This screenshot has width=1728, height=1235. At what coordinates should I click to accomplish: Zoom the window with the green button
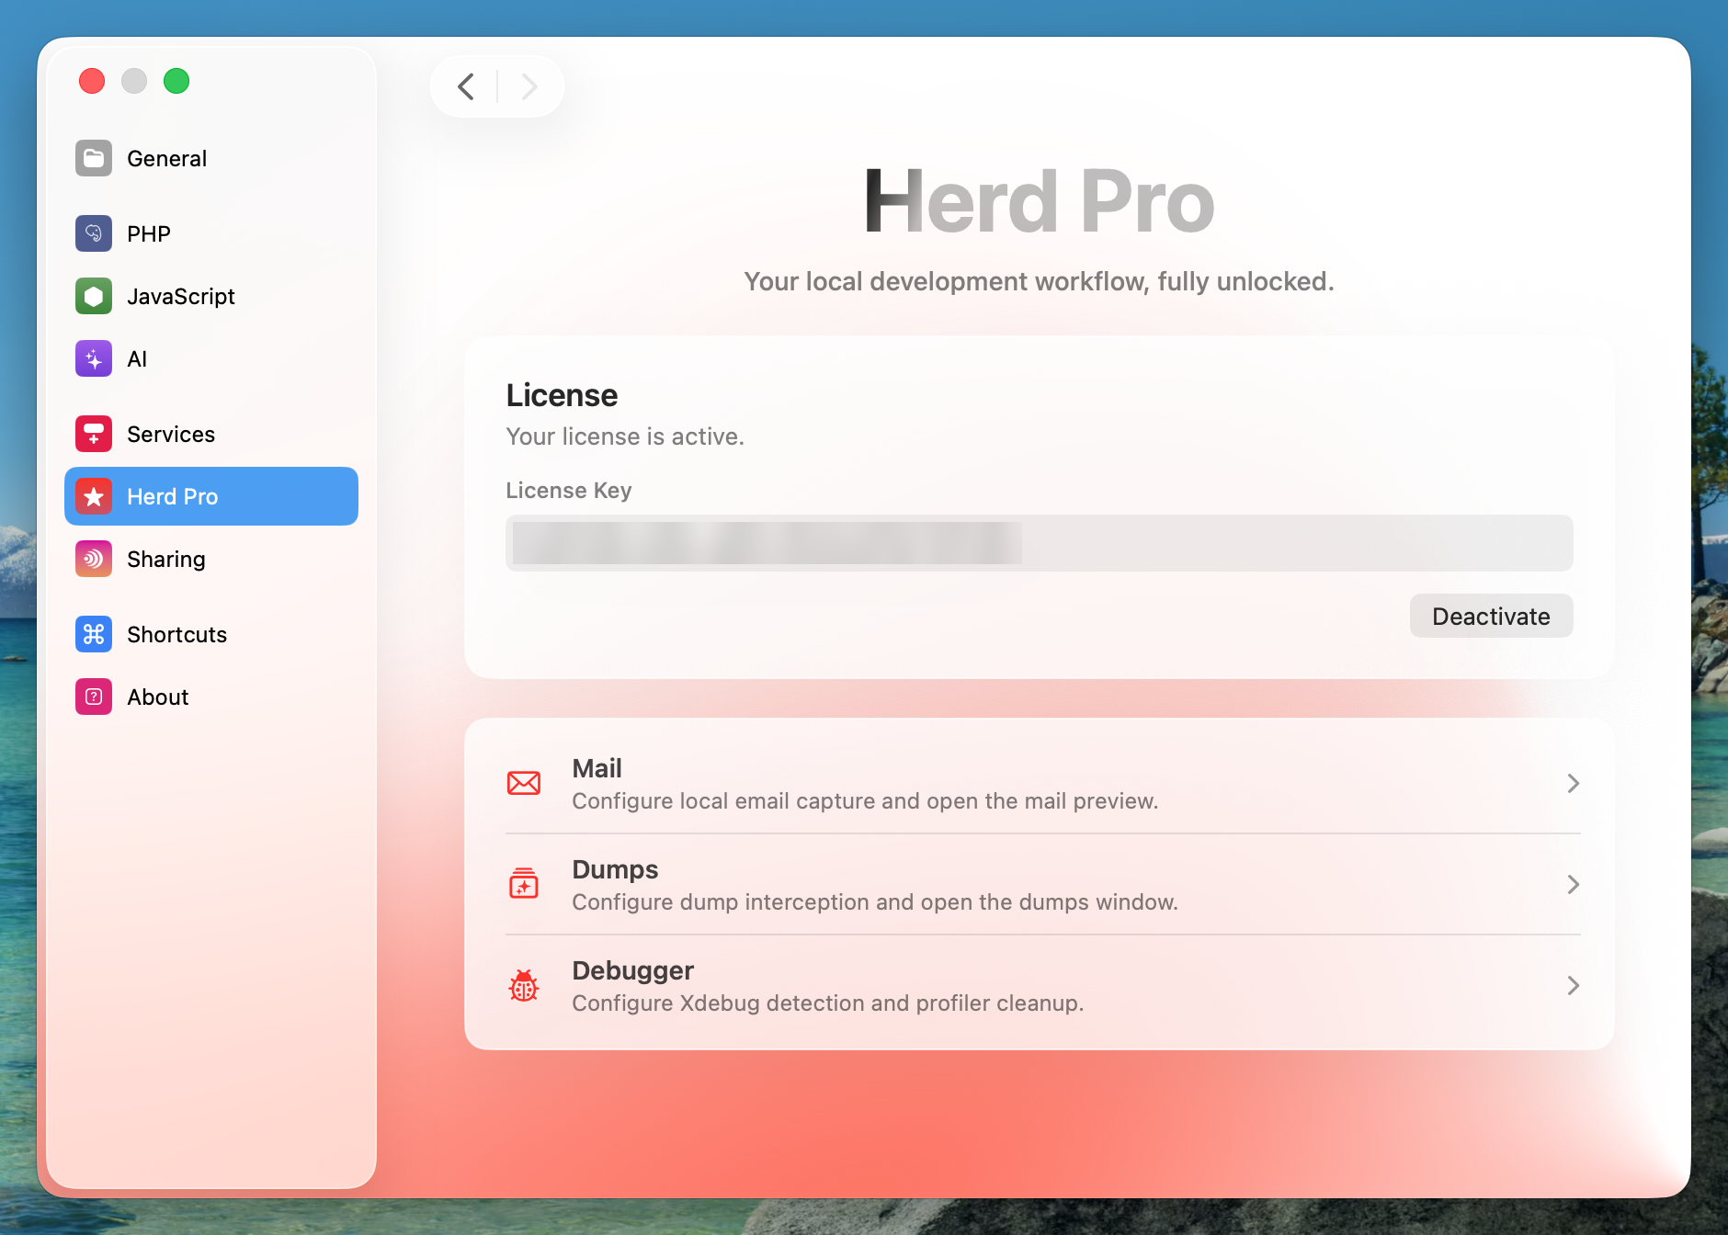click(x=176, y=81)
